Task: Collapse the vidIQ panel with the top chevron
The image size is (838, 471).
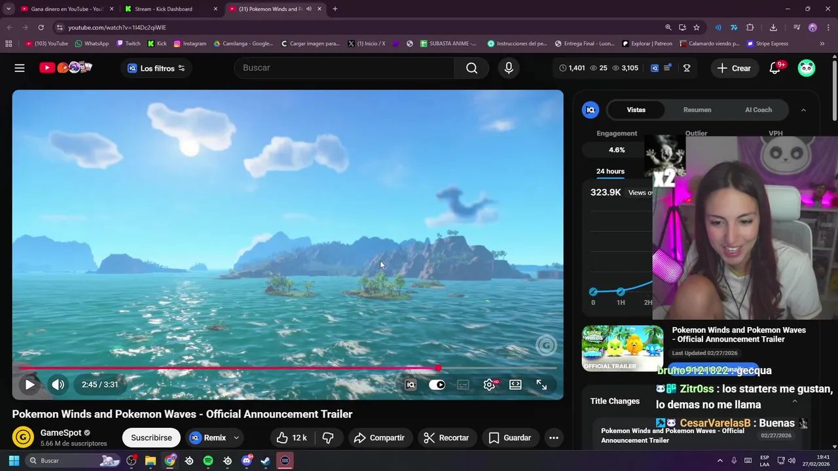Action: pos(803,110)
